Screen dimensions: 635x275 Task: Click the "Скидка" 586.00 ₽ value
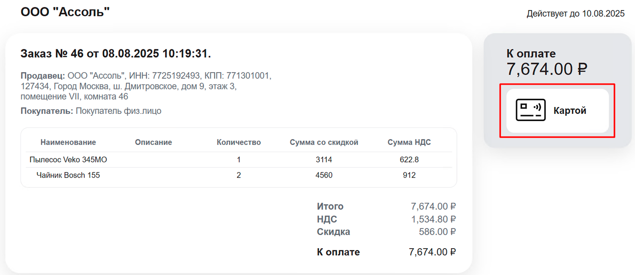(x=437, y=232)
